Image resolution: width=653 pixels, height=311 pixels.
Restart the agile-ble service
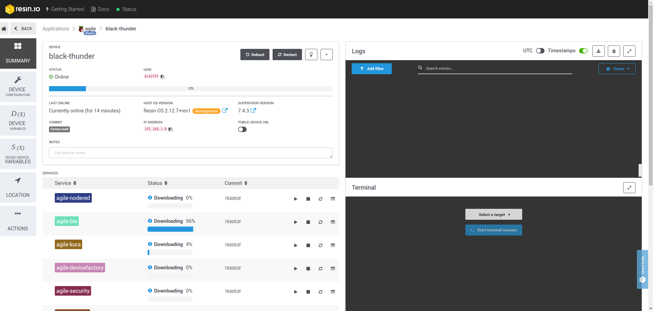321,222
